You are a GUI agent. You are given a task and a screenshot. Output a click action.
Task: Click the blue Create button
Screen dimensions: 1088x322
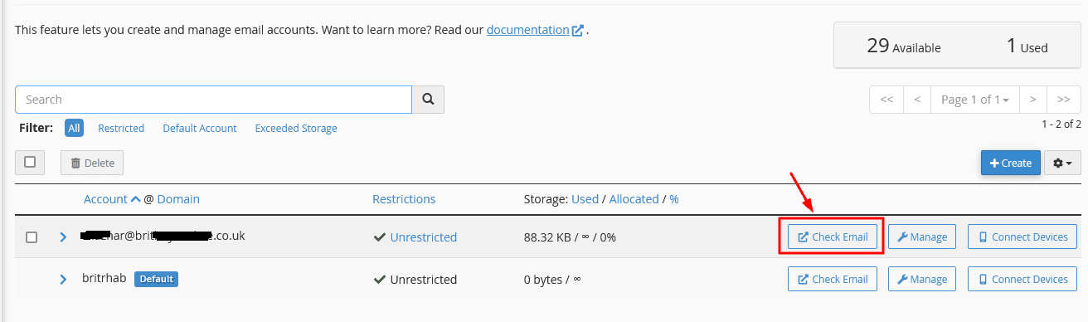point(1011,163)
